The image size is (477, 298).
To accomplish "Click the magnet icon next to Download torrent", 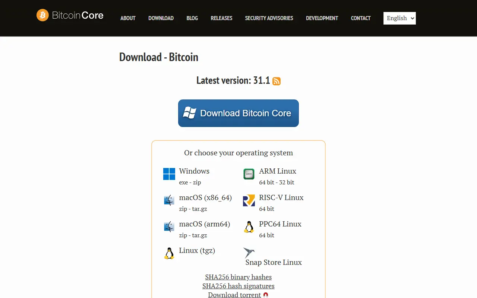I will 266,295.
